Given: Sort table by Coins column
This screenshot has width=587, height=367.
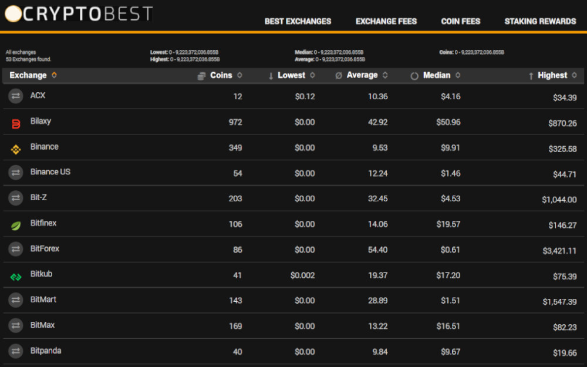Looking at the screenshot, I should coord(221,75).
